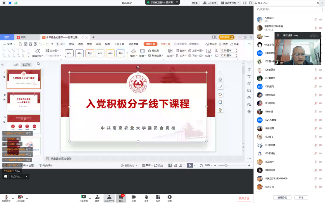Open the 邀请 invite icon
This screenshot has width=325, height=203.
pos(97,198)
